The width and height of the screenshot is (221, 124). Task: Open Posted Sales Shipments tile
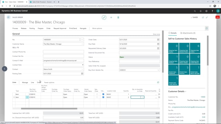[173, 70]
